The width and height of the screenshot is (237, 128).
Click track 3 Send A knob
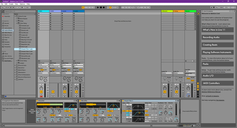[x=64, y=78]
